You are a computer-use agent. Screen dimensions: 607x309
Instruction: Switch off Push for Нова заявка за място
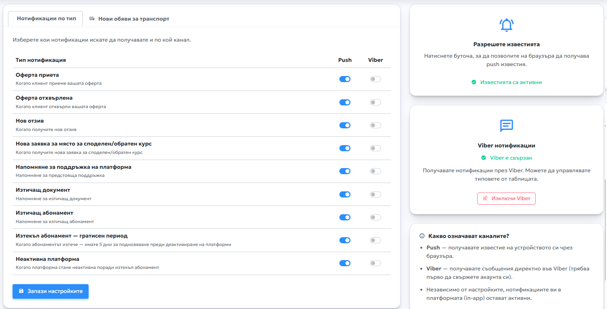(x=345, y=148)
